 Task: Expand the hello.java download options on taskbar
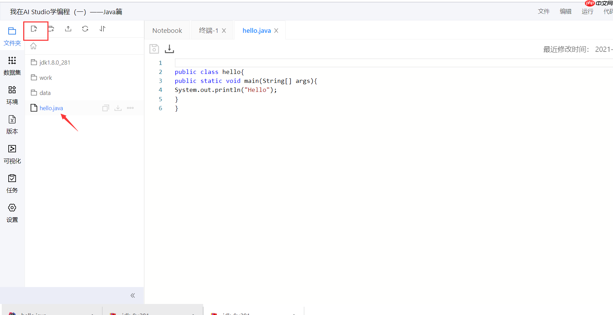pos(92,314)
